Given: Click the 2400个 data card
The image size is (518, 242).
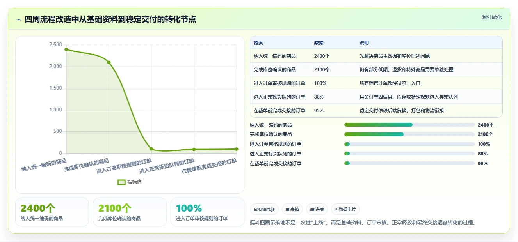Looking at the screenshot, I should [x=52, y=212].
